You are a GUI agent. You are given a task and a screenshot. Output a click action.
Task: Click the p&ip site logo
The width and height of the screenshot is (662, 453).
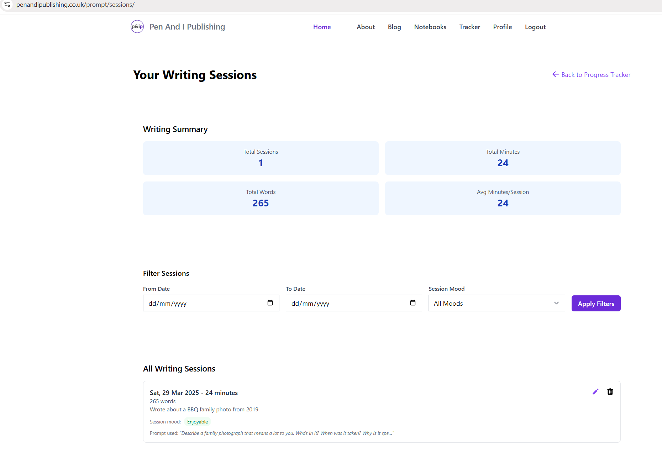[x=137, y=27]
